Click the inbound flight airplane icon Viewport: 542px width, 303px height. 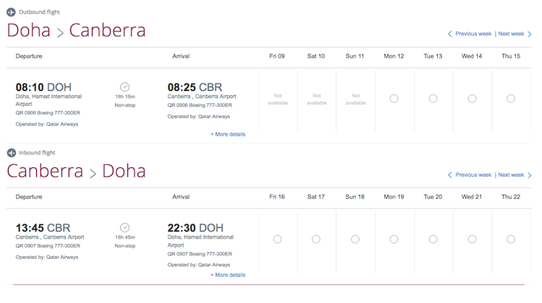click(11, 153)
